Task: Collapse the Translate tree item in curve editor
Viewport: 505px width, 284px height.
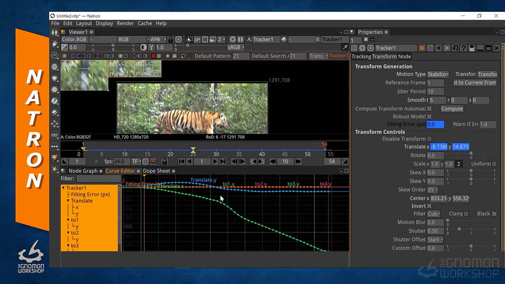Action: click(x=68, y=201)
